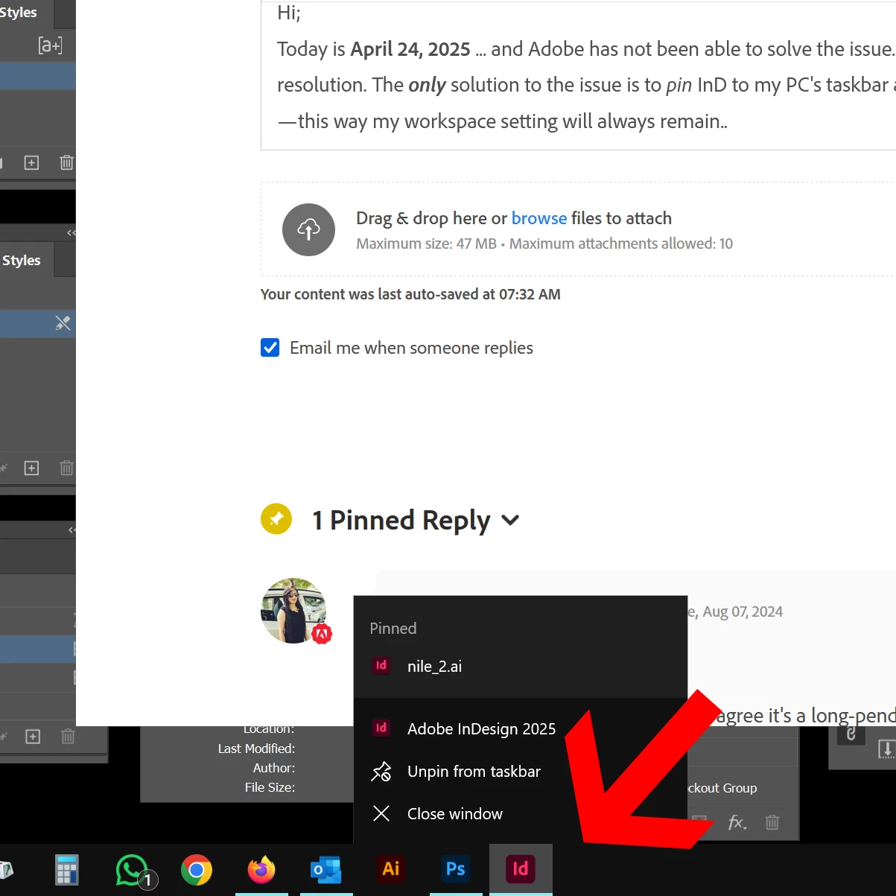Switch to Photoshop on the taskbar
The image size is (896, 896).
pyautogui.click(x=456, y=868)
